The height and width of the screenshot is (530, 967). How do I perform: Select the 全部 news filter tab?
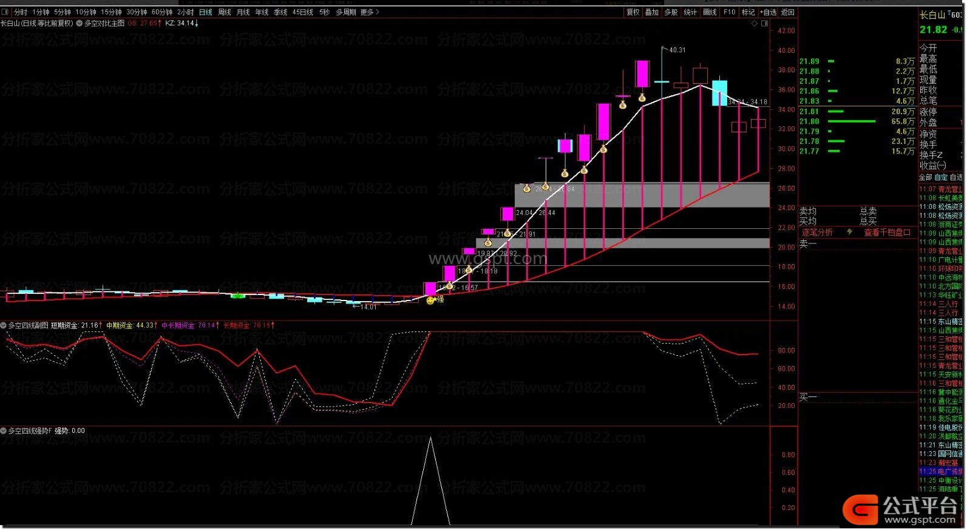click(x=925, y=177)
